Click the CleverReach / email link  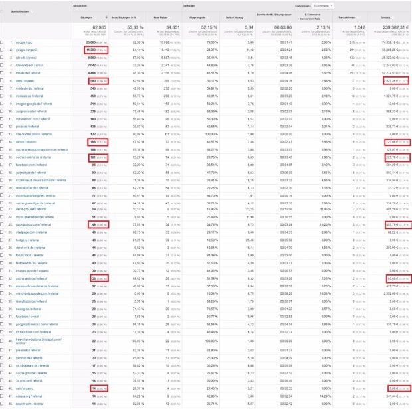[35, 65]
